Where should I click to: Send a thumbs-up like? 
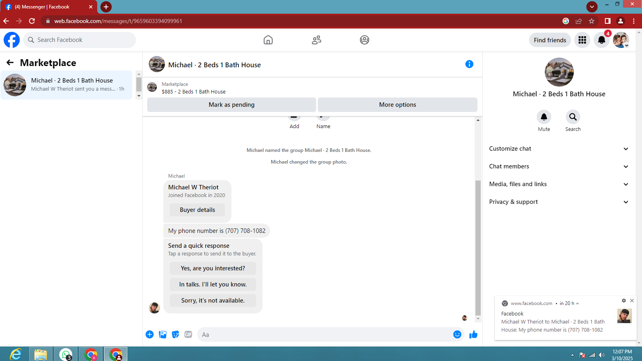click(473, 334)
